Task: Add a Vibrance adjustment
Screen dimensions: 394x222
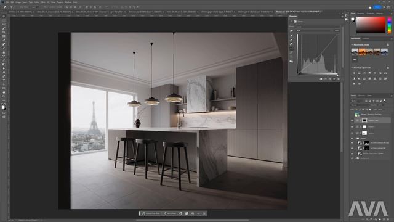Action: click(x=375, y=73)
